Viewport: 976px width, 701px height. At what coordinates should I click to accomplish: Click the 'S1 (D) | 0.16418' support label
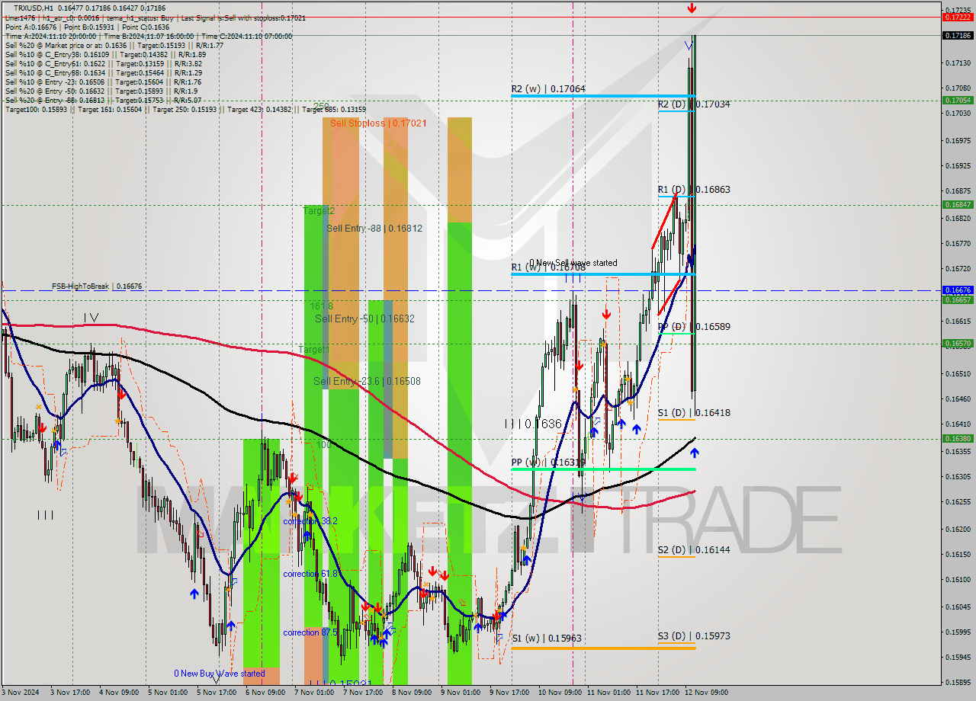(x=694, y=413)
